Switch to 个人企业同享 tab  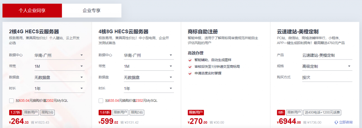coord(32,11)
